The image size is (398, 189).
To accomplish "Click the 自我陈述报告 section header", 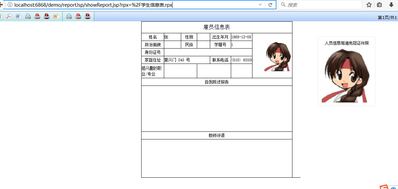I will (x=217, y=82).
